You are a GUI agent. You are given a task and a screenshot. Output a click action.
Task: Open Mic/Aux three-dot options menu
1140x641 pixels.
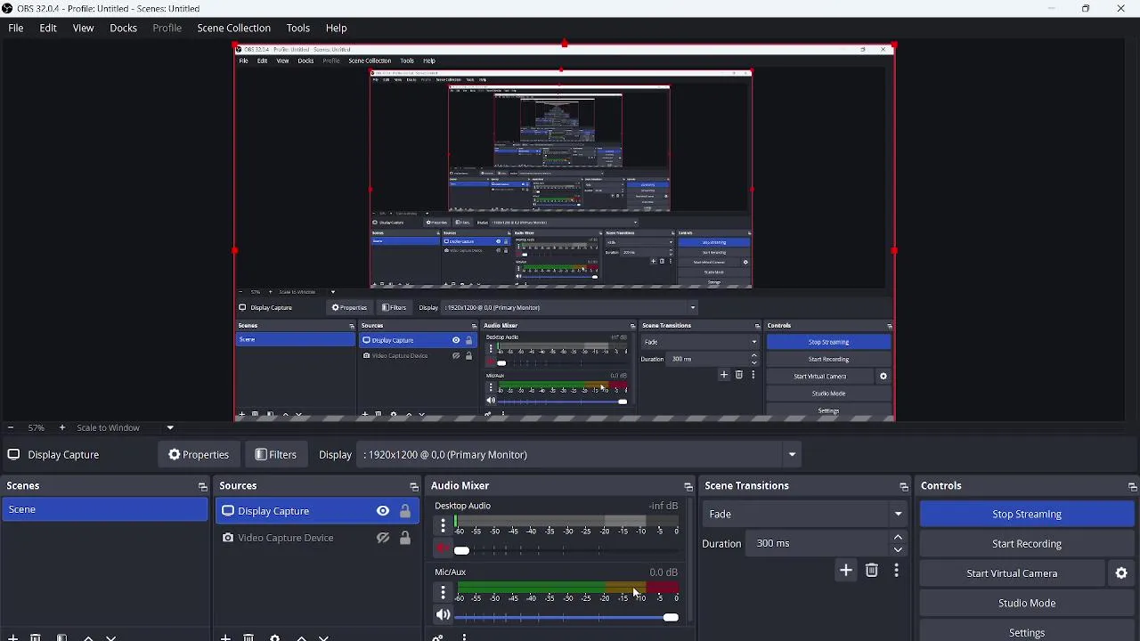click(443, 593)
